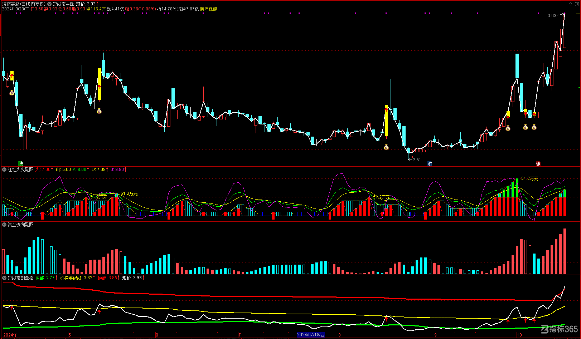Click the 短线宝主图 indicator name

[x=64, y=4]
